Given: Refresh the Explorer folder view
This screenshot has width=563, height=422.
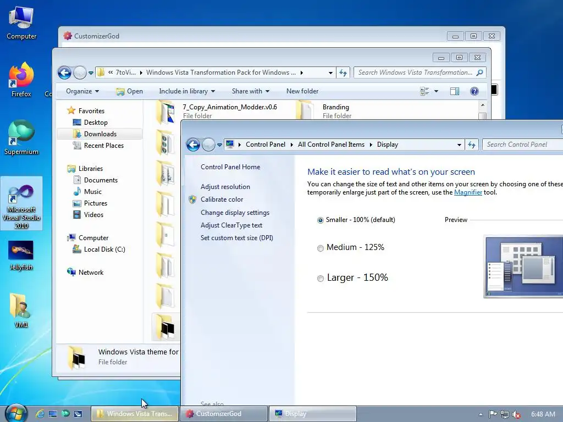Looking at the screenshot, I should (x=343, y=73).
